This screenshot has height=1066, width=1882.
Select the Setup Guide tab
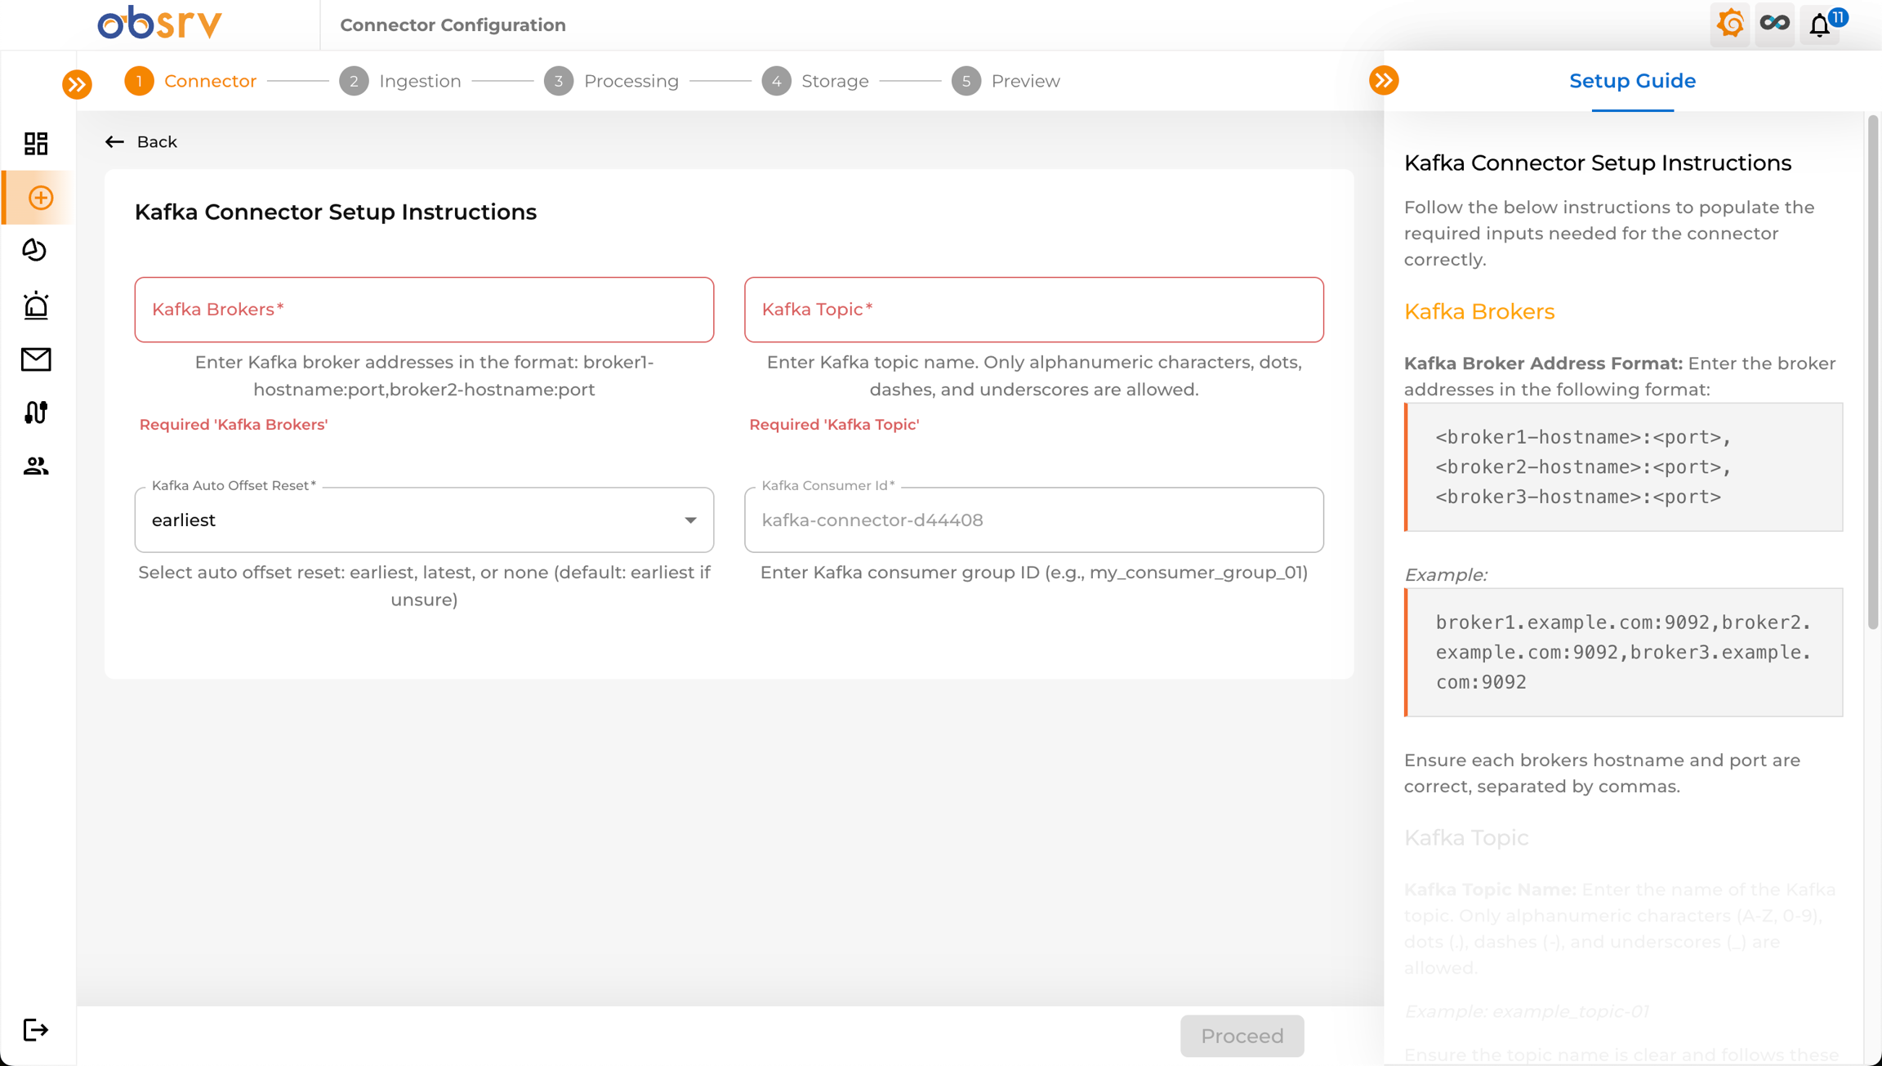click(1632, 81)
